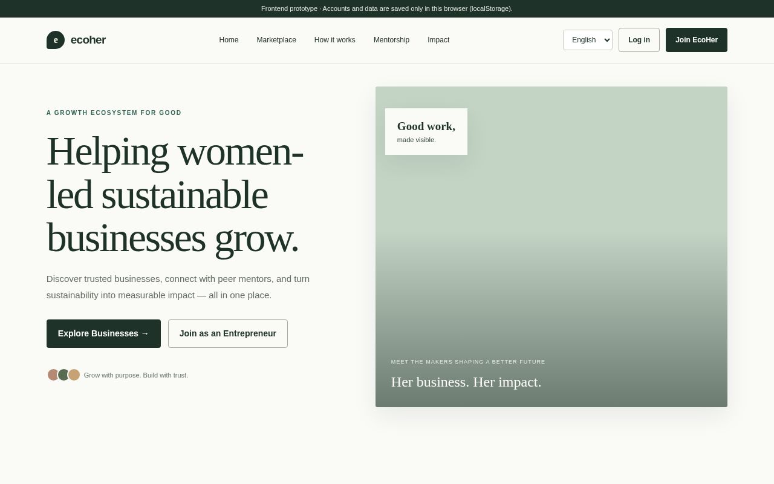Click the green middle avatar circle

coord(63,374)
